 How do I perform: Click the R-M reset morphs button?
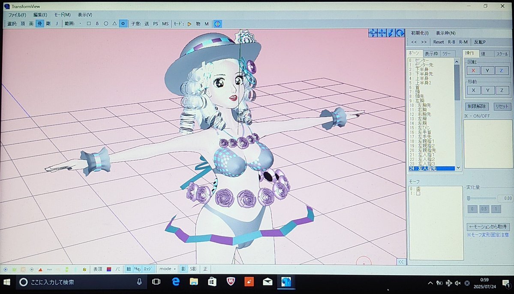[x=463, y=42]
